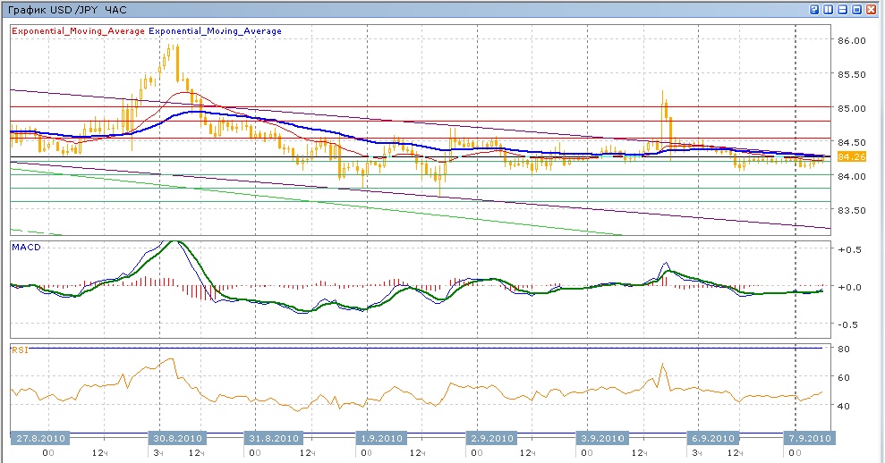This screenshot has height=463, width=885.
Task: Click the help question mark icon
Action: 815,9
